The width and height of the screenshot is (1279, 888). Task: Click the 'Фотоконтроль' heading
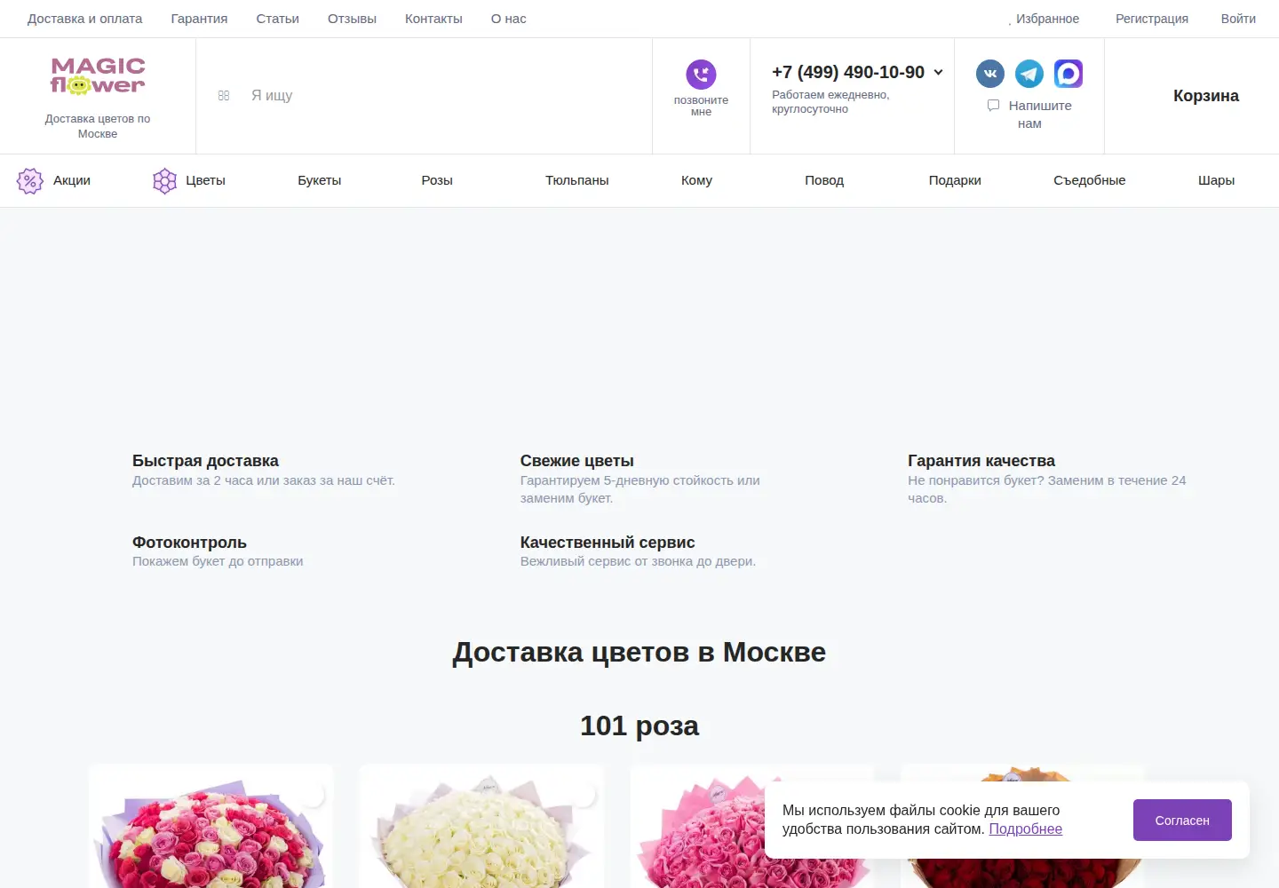tap(189, 543)
